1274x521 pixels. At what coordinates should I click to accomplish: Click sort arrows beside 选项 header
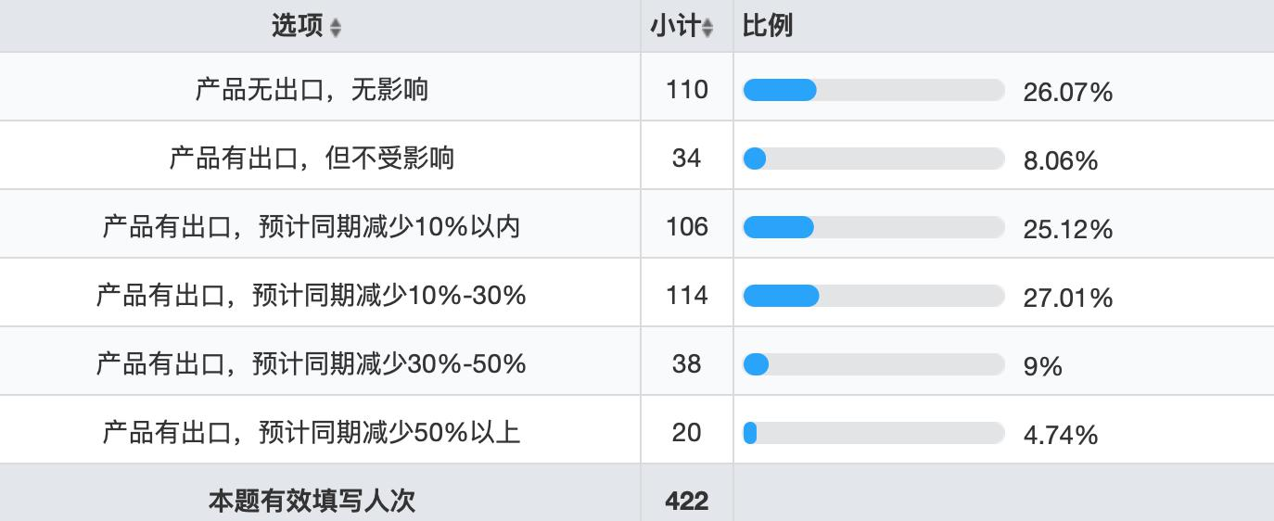click(336, 28)
